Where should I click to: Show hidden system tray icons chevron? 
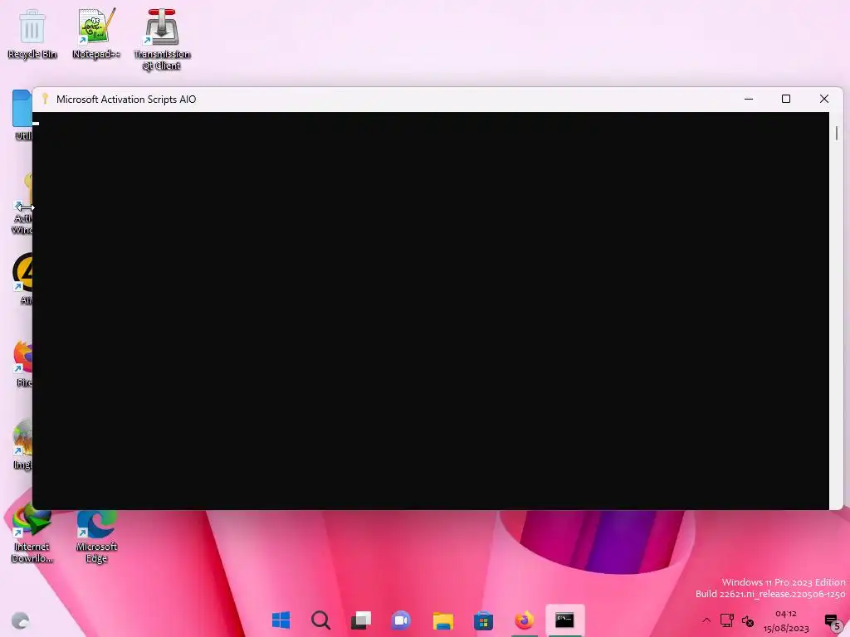click(x=706, y=620)
